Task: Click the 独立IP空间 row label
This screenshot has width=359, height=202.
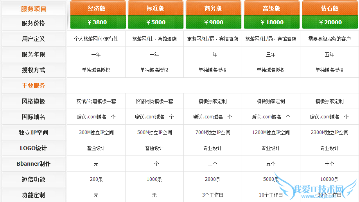Action: click(x=34, y=132)
